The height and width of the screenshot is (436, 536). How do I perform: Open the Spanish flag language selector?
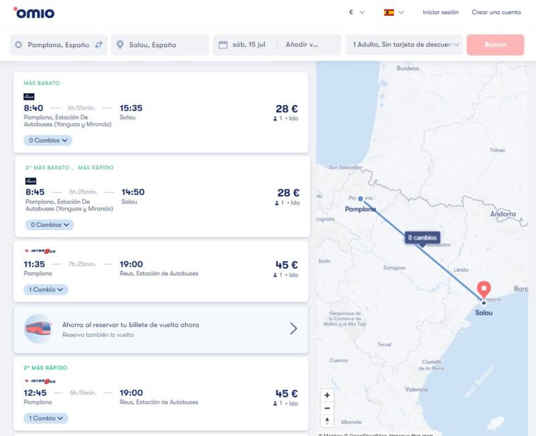coord(393,12)
